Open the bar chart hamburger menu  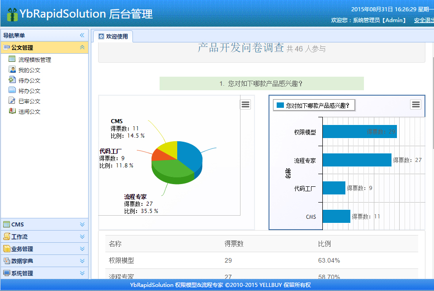416,105
